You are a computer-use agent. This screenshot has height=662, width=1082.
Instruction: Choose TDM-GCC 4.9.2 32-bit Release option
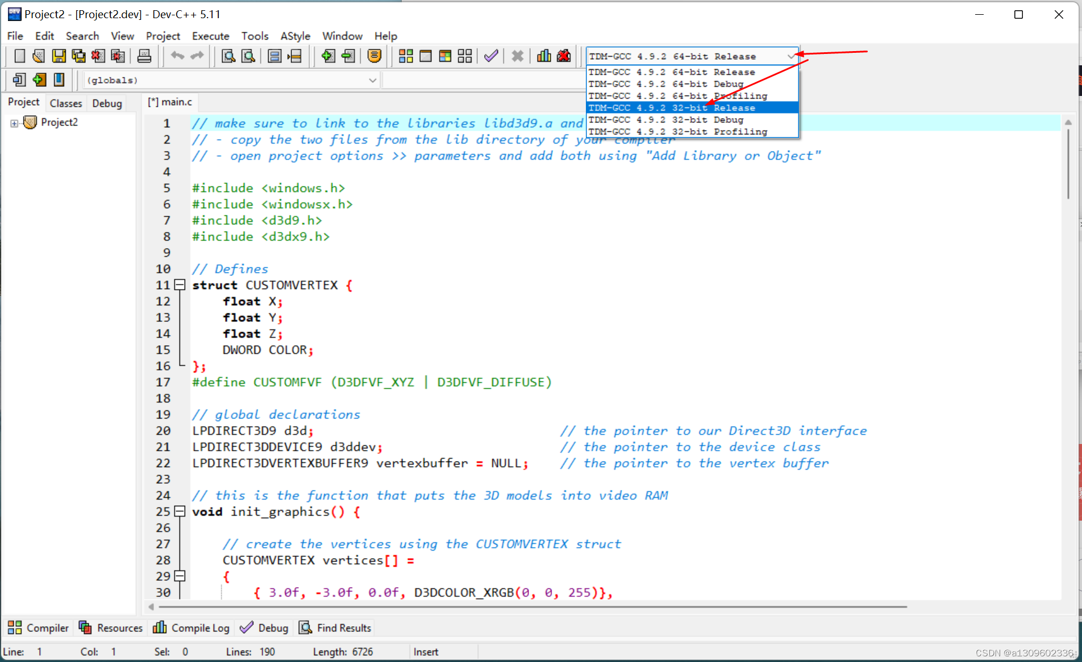[692, 108]
